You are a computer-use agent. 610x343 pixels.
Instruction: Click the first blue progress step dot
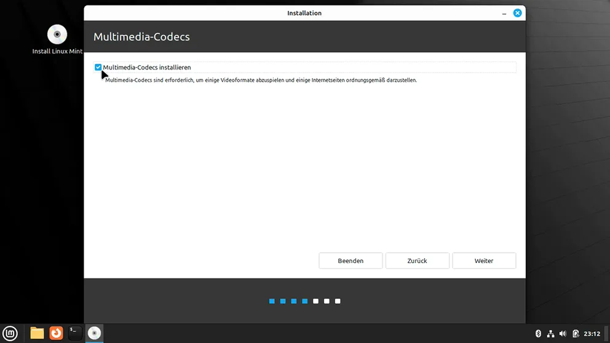point(272,301)
